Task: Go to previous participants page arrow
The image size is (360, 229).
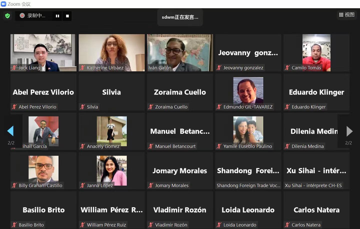Action: tap(10, 131)
